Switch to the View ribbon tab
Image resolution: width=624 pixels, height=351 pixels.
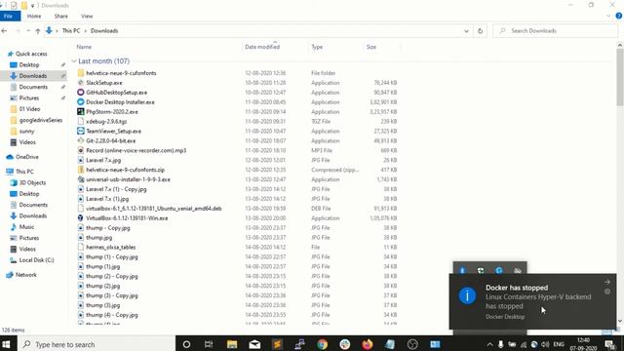pyautogui.click(x=87, y=16)
